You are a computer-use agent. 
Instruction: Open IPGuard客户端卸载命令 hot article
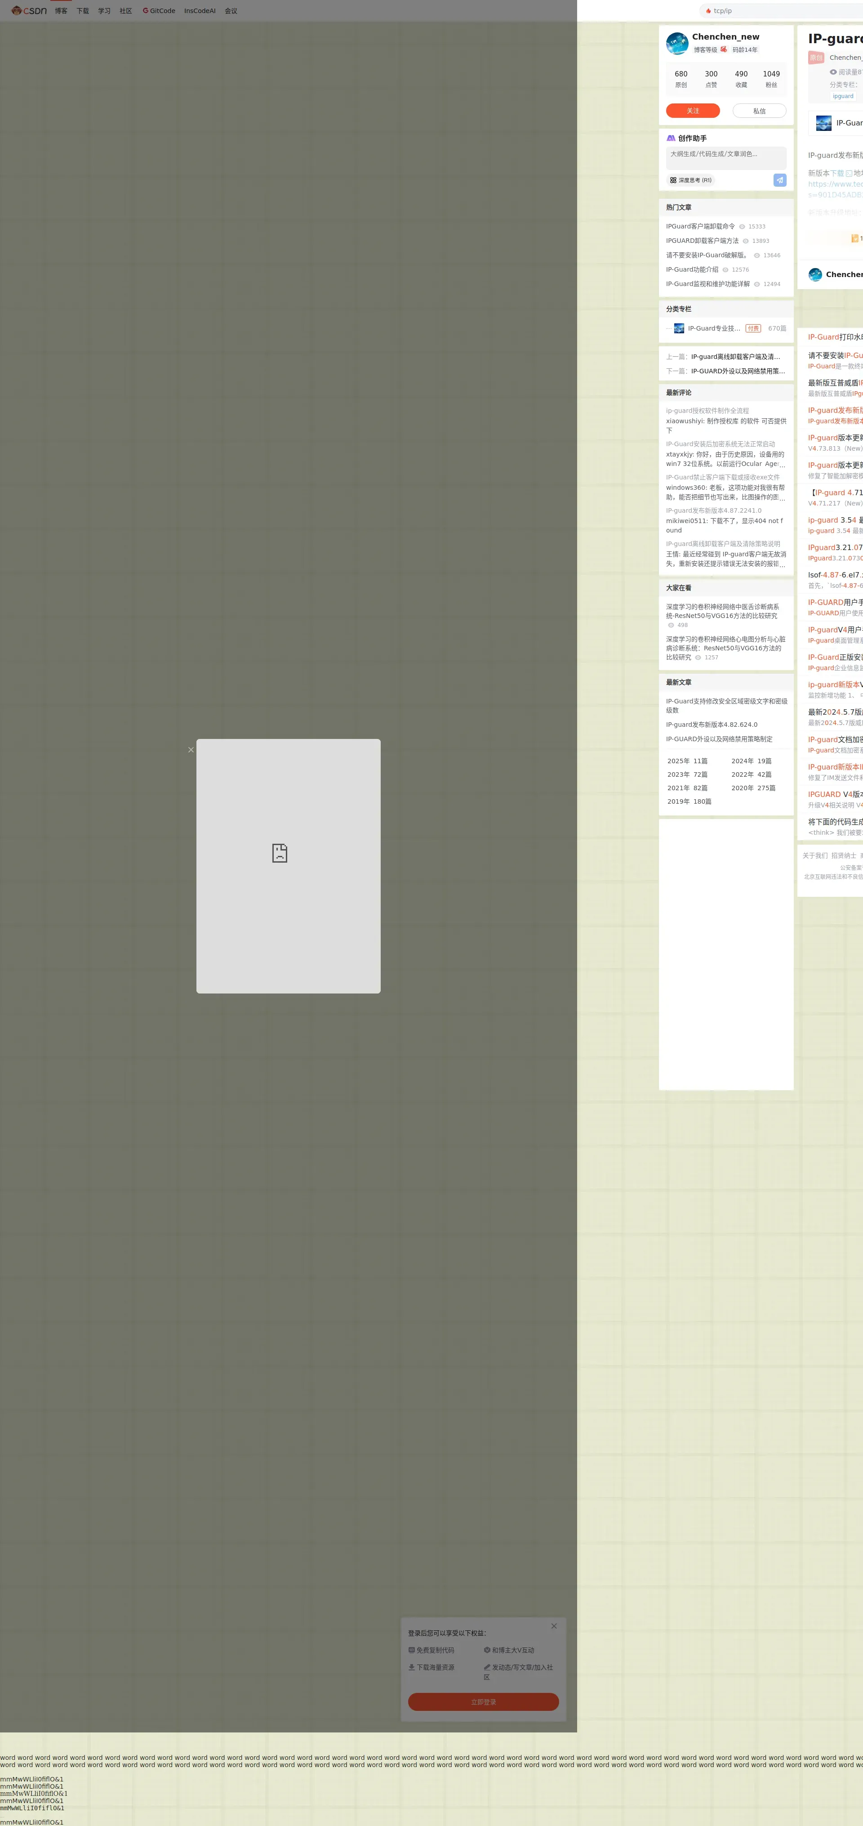point(700,226)
